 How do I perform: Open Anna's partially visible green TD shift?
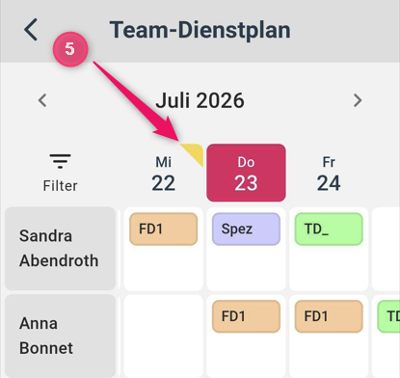(388, 316)
